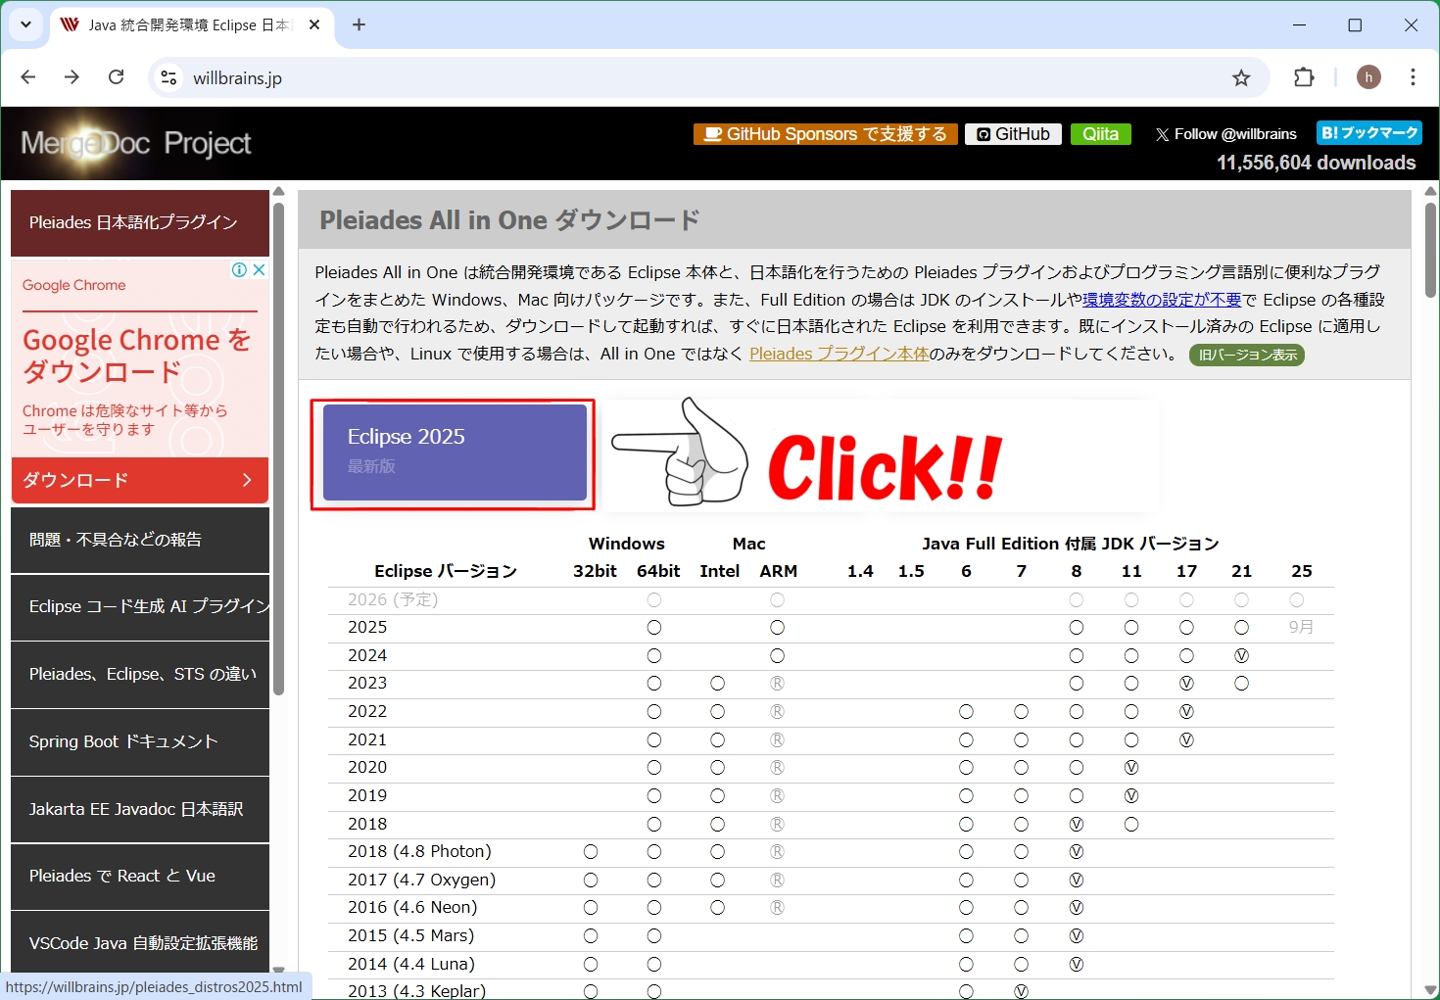Open Chrome profile avatar h
Viewport: 1440px width, 1000px height.
(x=1368, y=77)
